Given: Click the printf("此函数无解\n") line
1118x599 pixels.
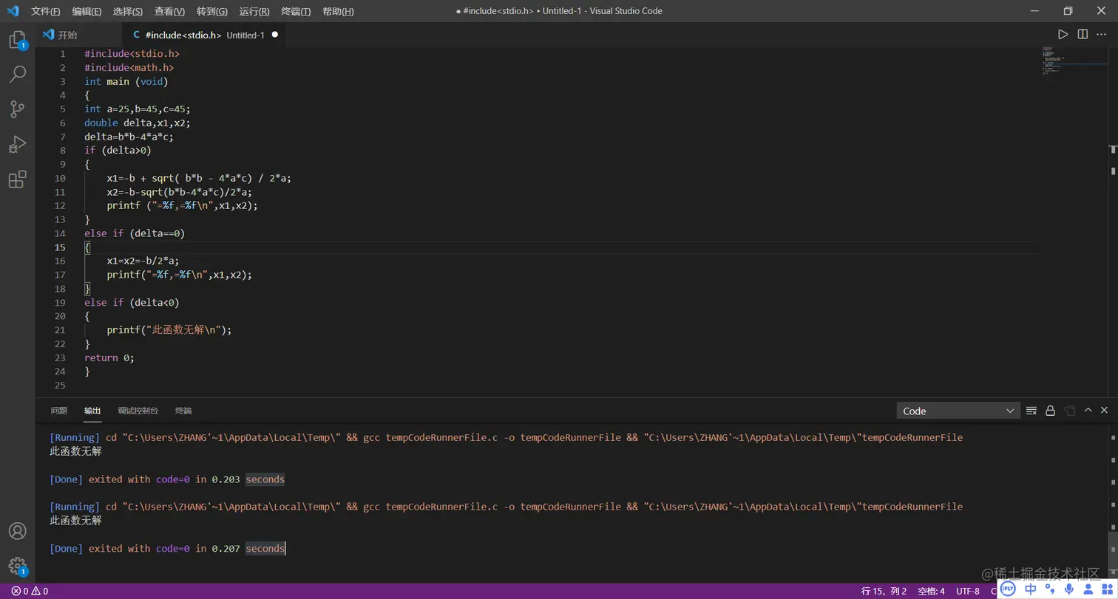Looking at the screenshot, I should coord(169,330).
